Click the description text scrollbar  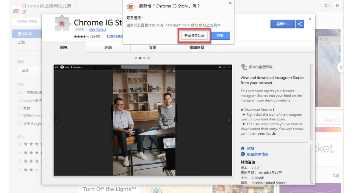point(311,102)
